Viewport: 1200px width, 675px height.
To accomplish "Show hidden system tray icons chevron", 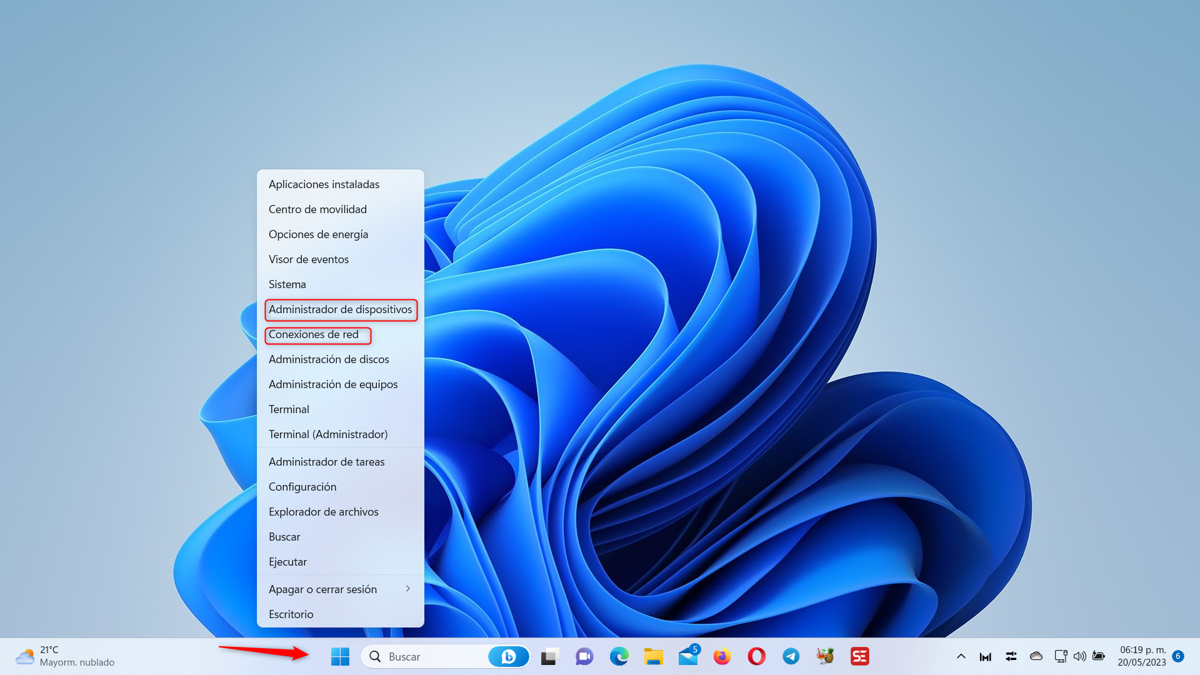I will (961, 656).
